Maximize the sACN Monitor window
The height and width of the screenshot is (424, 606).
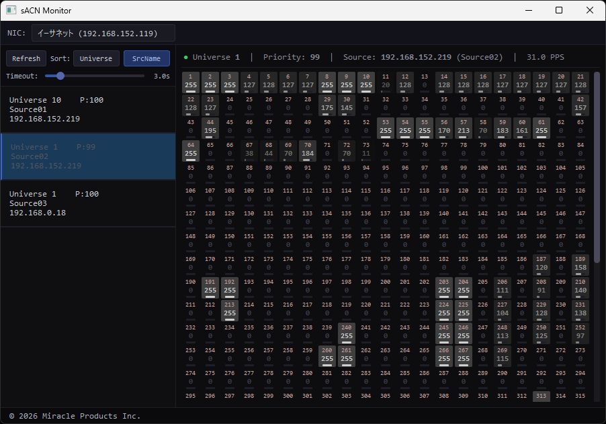click(x=559, y=11)
